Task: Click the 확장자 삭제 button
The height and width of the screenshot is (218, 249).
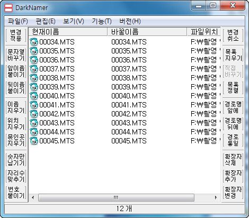Action: 233,160
